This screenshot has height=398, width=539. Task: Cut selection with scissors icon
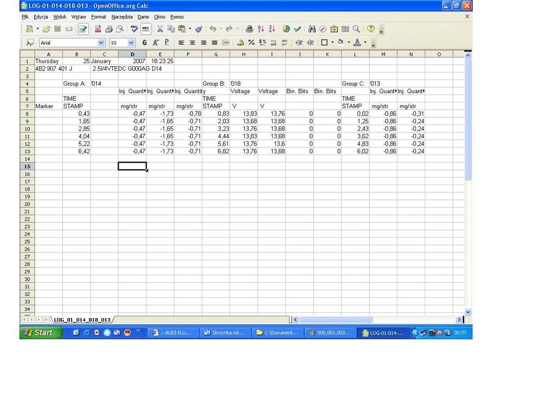coord(160,29)
